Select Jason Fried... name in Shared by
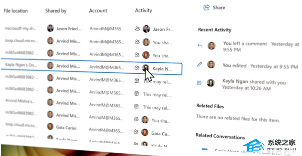 (69, 29)
